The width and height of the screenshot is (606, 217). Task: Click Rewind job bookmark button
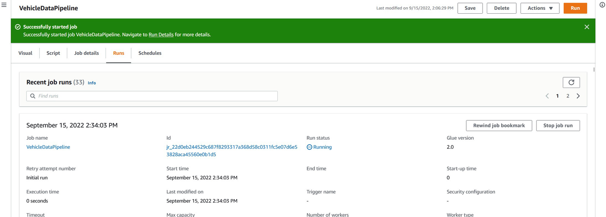(499, 126)
